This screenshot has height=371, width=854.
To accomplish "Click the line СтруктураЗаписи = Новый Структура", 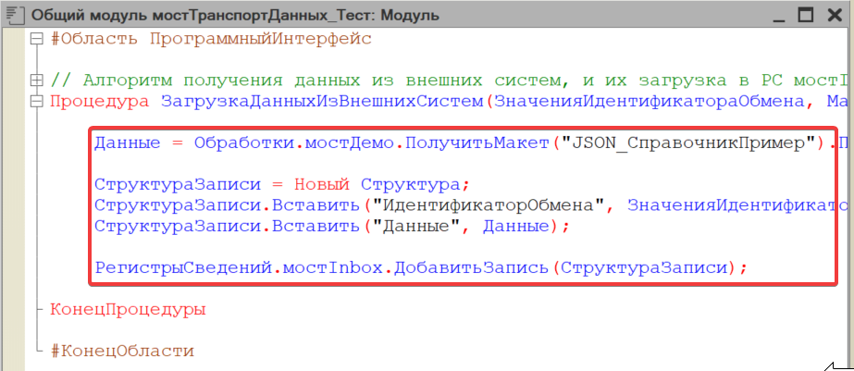I will point(281,185).
